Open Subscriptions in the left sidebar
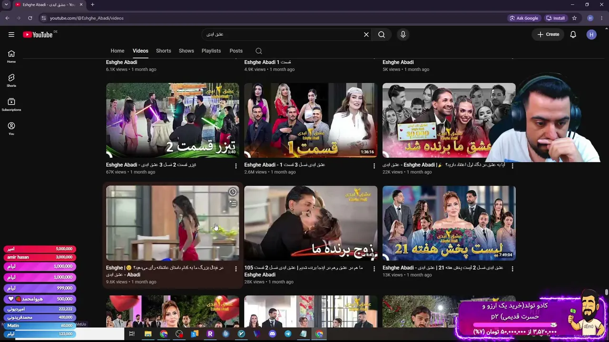Screen dimensions: 609x342 click(x=11, y=104)
